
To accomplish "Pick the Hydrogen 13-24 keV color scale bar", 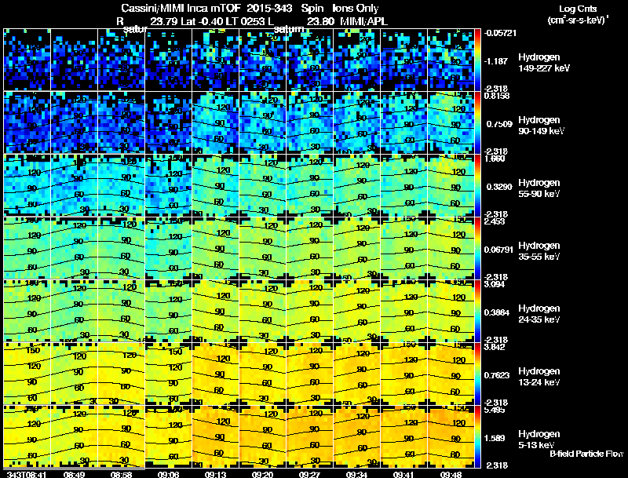I will [478, 374].
